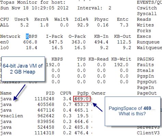Select the 'lo0' network interface row name
Screen dimensions: 162x136
coord(4,48)
